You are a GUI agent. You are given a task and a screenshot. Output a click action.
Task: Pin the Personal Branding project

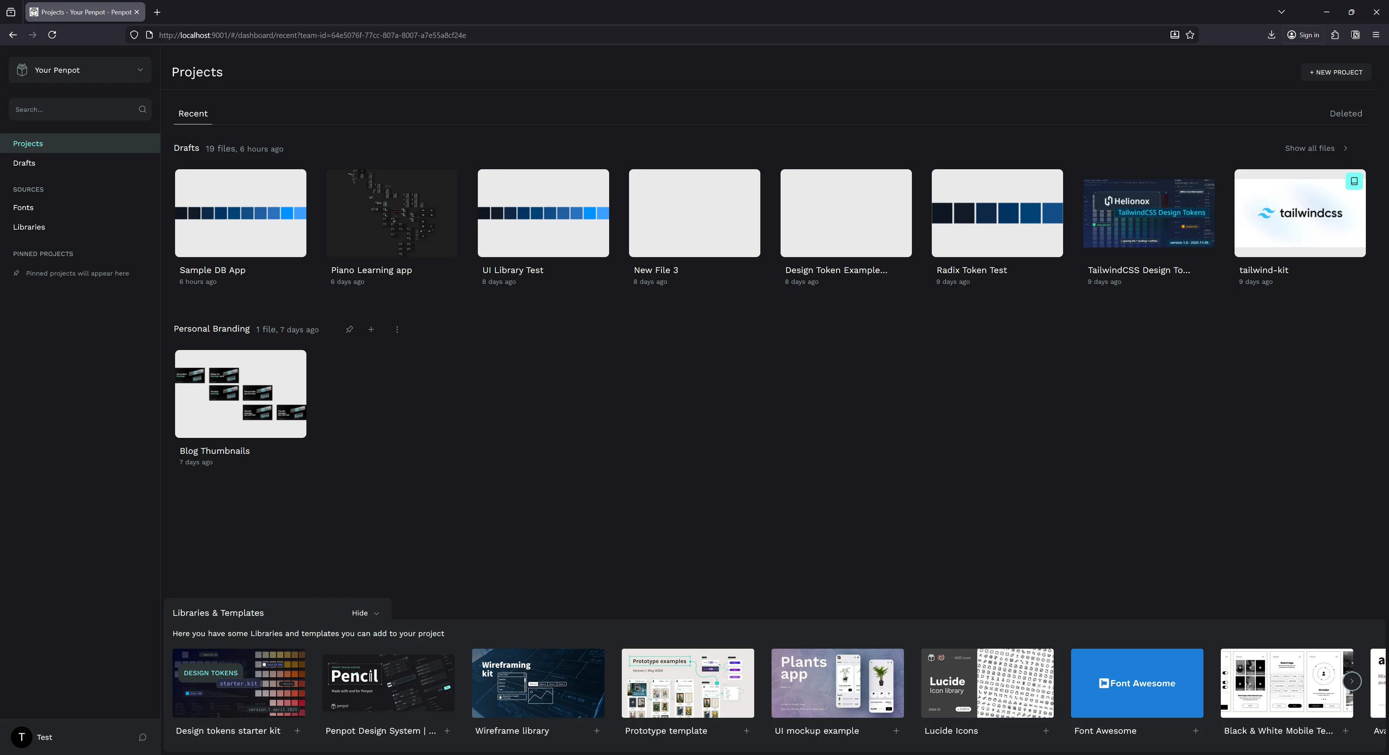click(x=349, y=329)
